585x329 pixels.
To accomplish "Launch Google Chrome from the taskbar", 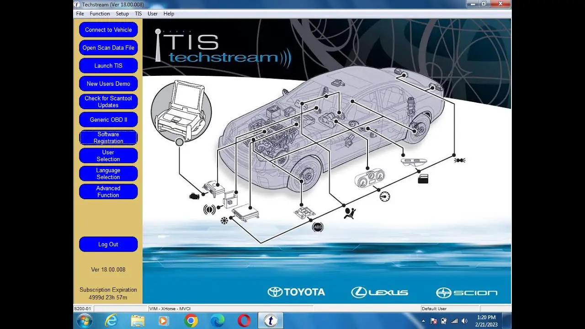I will click(191, 321).
